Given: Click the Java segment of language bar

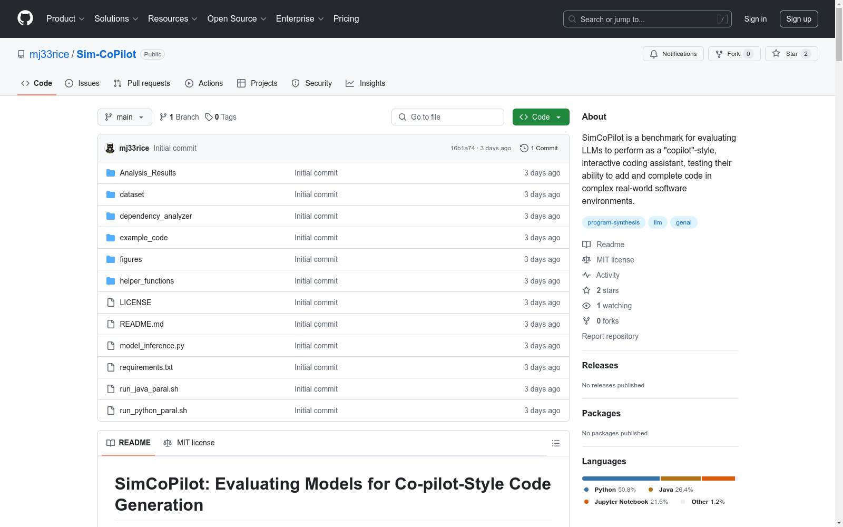Looking at the screenshot, I should point(681,479).
